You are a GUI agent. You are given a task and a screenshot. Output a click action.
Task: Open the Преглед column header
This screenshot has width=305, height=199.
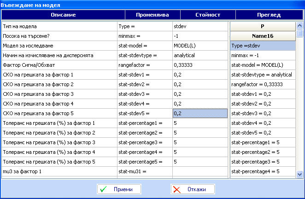point(266,15)
